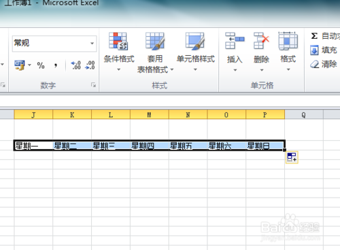This screenshot has width=340, height=250.
Task: Select the cell containing 星期二
Action: click(72, 146)
